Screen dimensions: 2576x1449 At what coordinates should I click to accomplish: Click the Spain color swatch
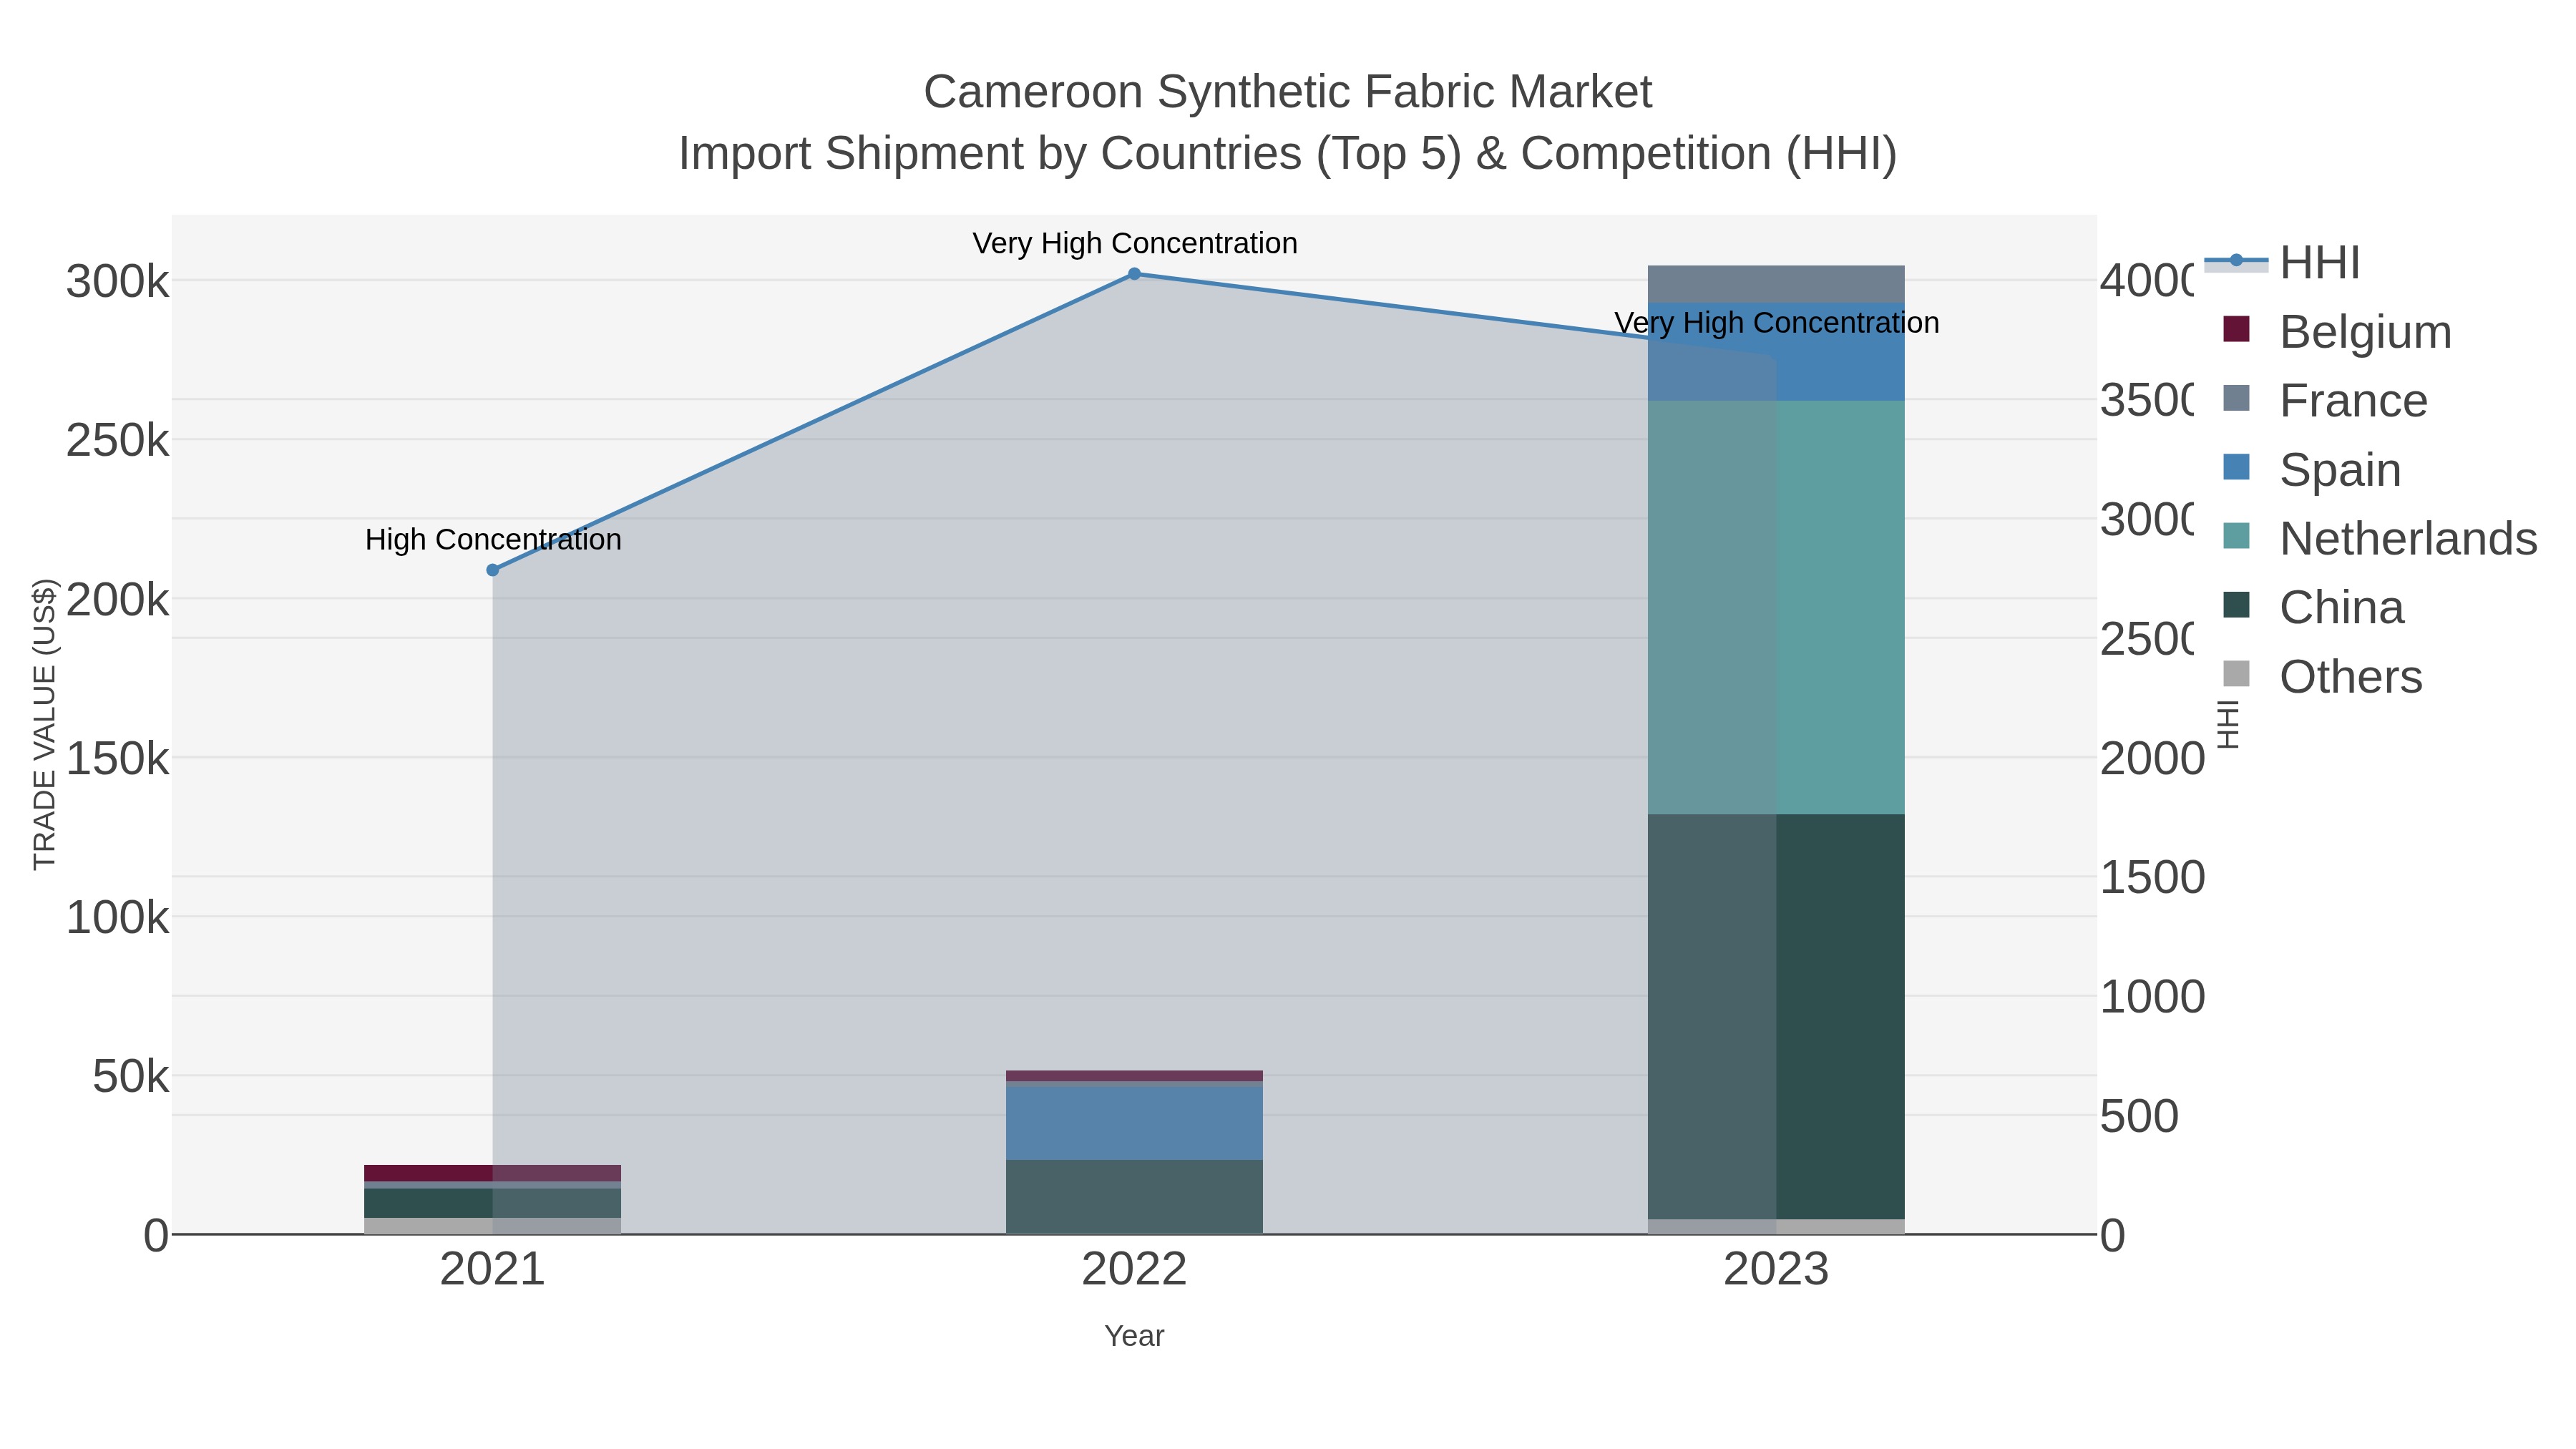point(2236,467)
